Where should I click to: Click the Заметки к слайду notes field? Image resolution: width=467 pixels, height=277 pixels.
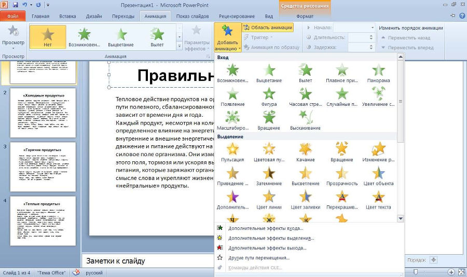[148, 261]
